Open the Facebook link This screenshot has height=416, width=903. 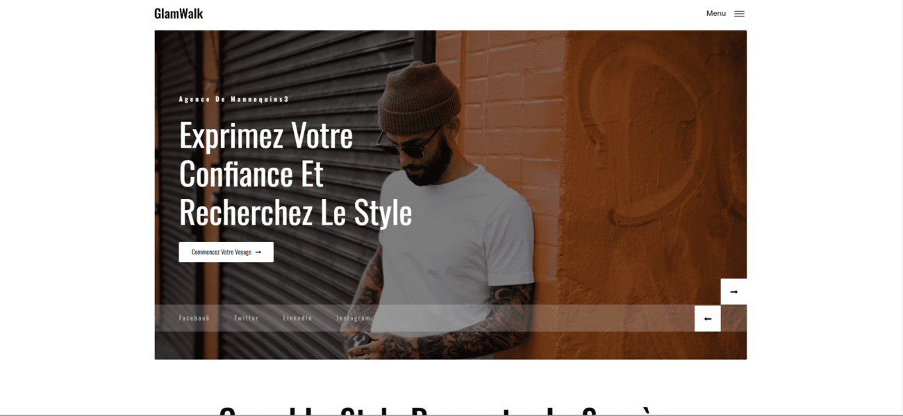(x=194, y=318)
